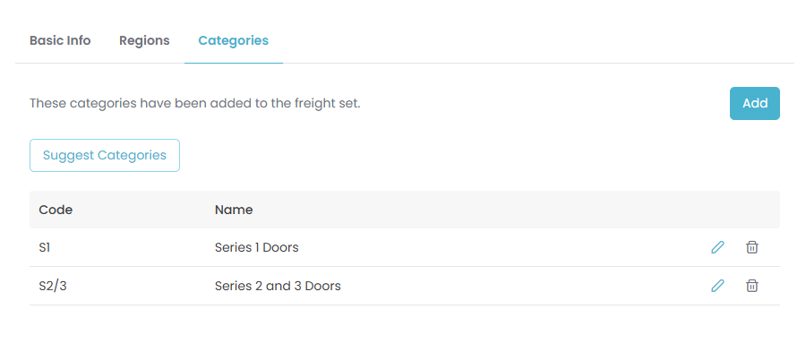Click the Series 1 Doors name

pos(256,248)
